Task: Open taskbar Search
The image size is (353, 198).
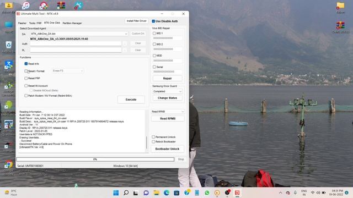Action: (x=126, y=193)
